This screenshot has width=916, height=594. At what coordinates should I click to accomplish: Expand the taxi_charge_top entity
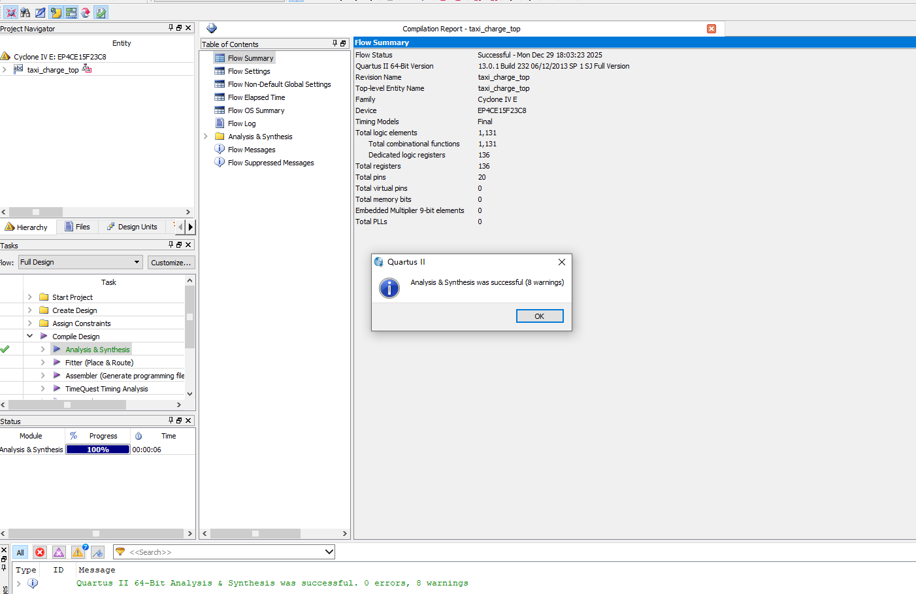coord(5,69)
